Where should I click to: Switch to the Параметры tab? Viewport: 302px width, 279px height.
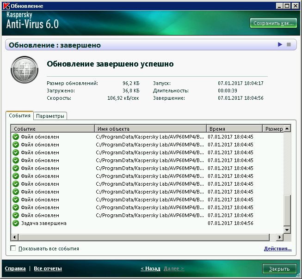coord(50,116)
